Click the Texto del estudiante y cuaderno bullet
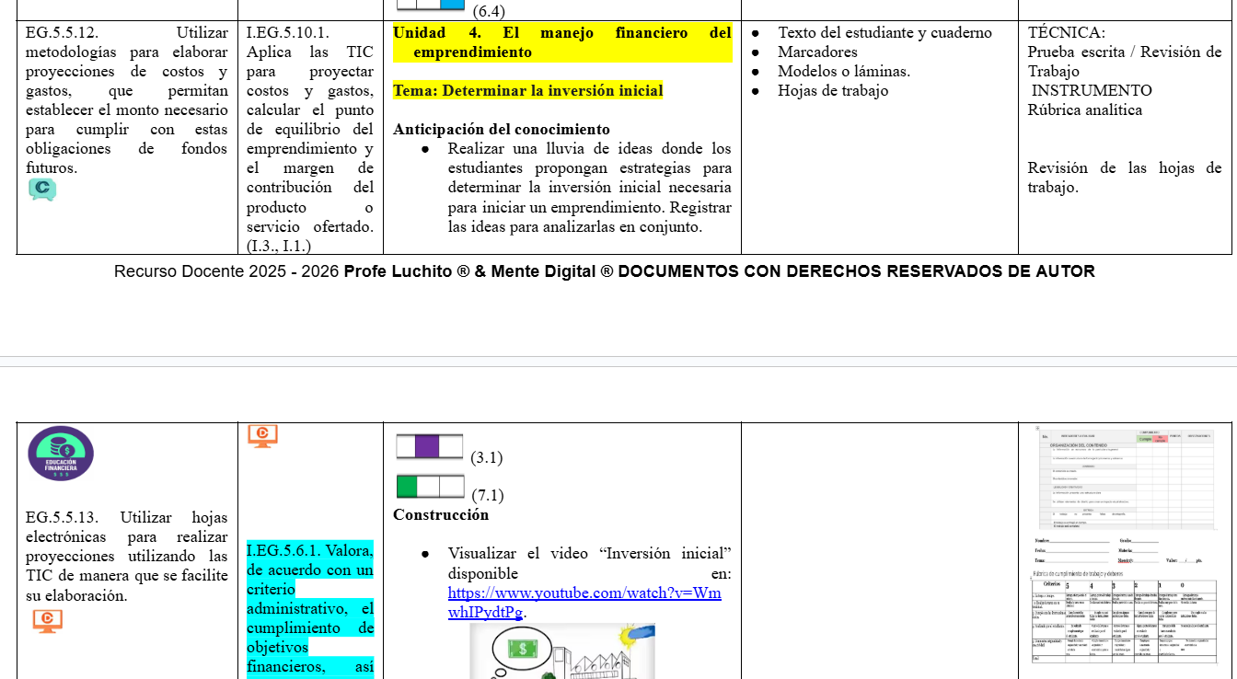 pyautogui.click(x=884, y=32)
